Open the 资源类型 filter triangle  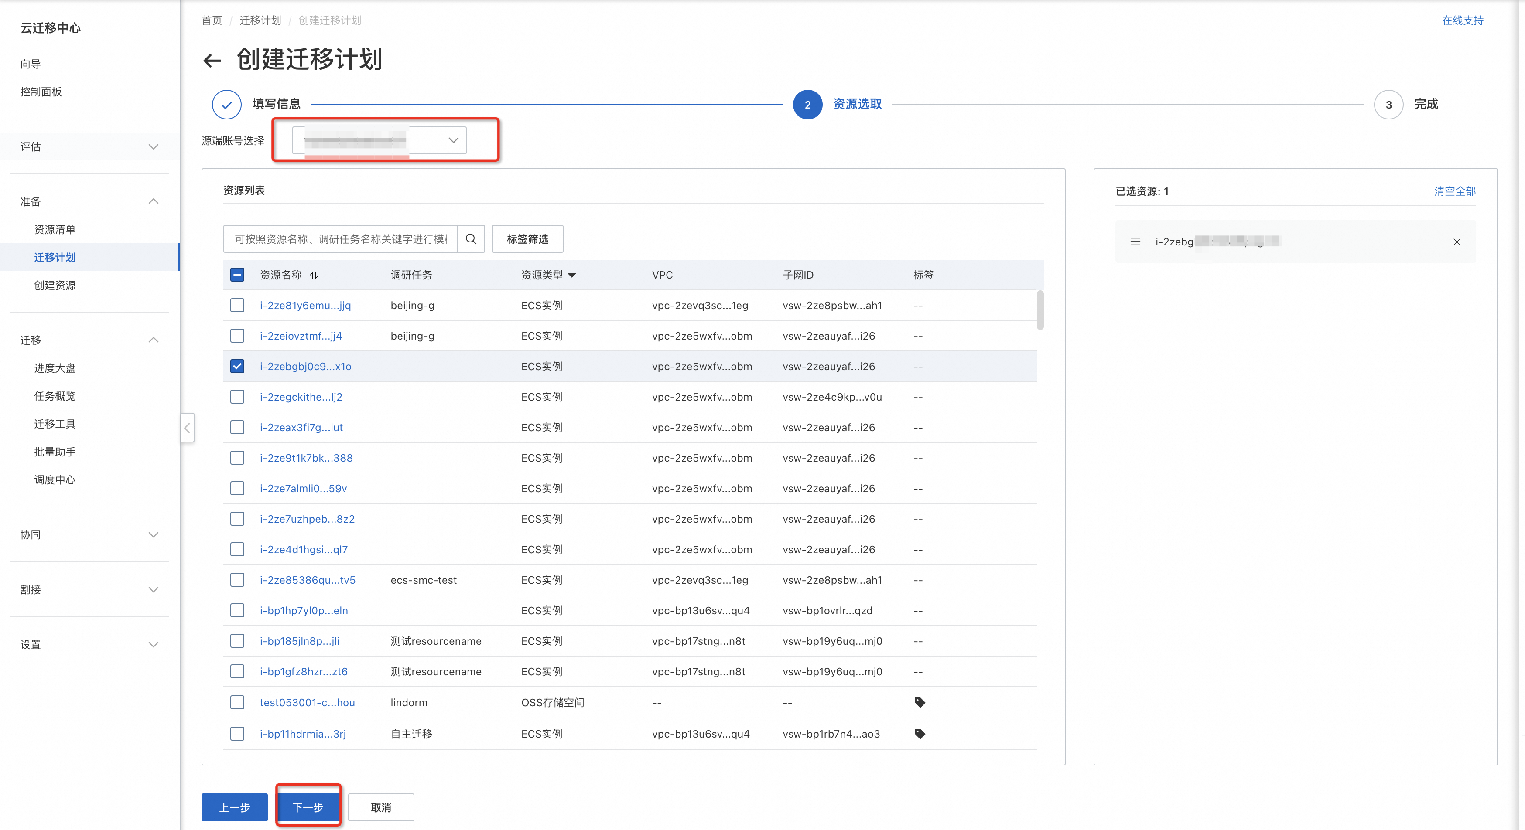(x=572, y=276)
